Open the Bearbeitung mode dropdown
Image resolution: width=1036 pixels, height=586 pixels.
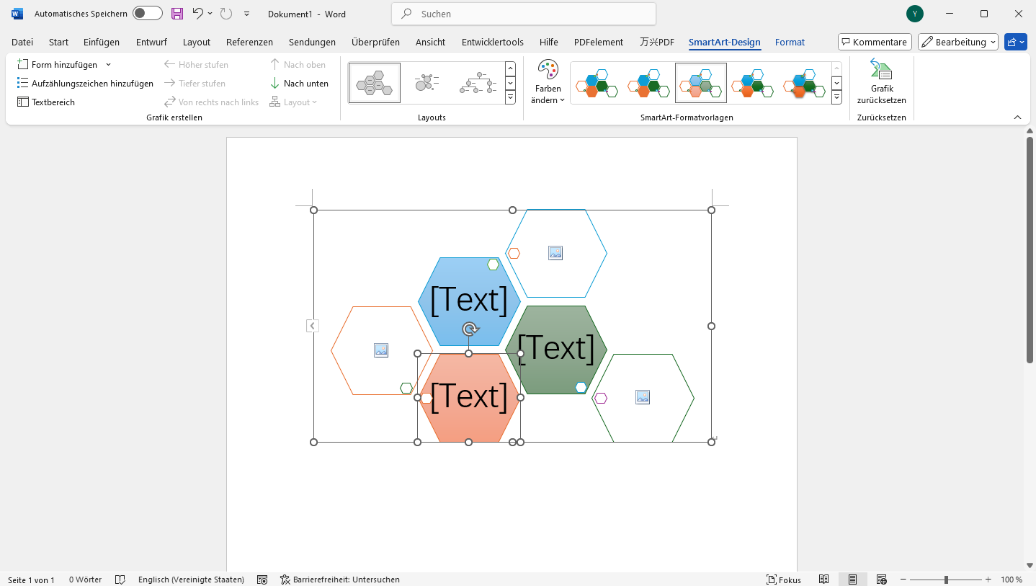(x=957, y=42)
